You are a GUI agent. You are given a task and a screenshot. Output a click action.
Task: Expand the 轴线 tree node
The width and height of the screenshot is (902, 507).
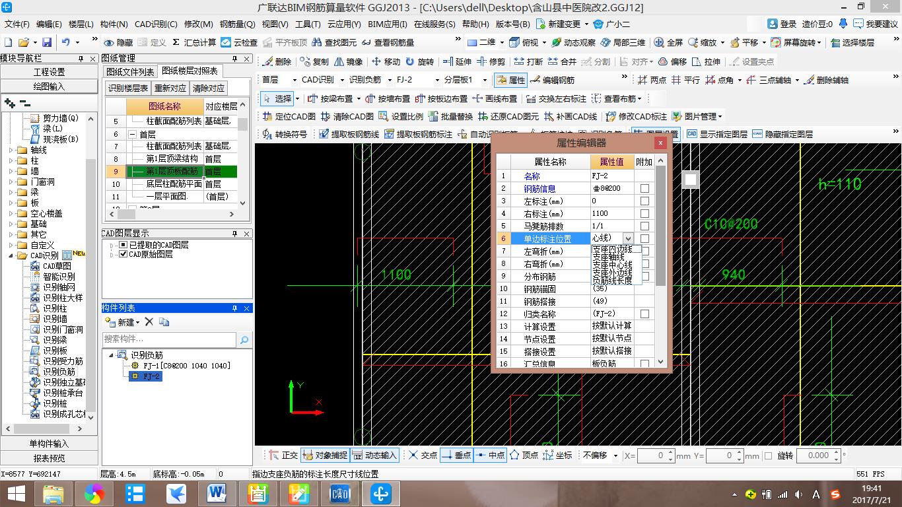(11, 150)
